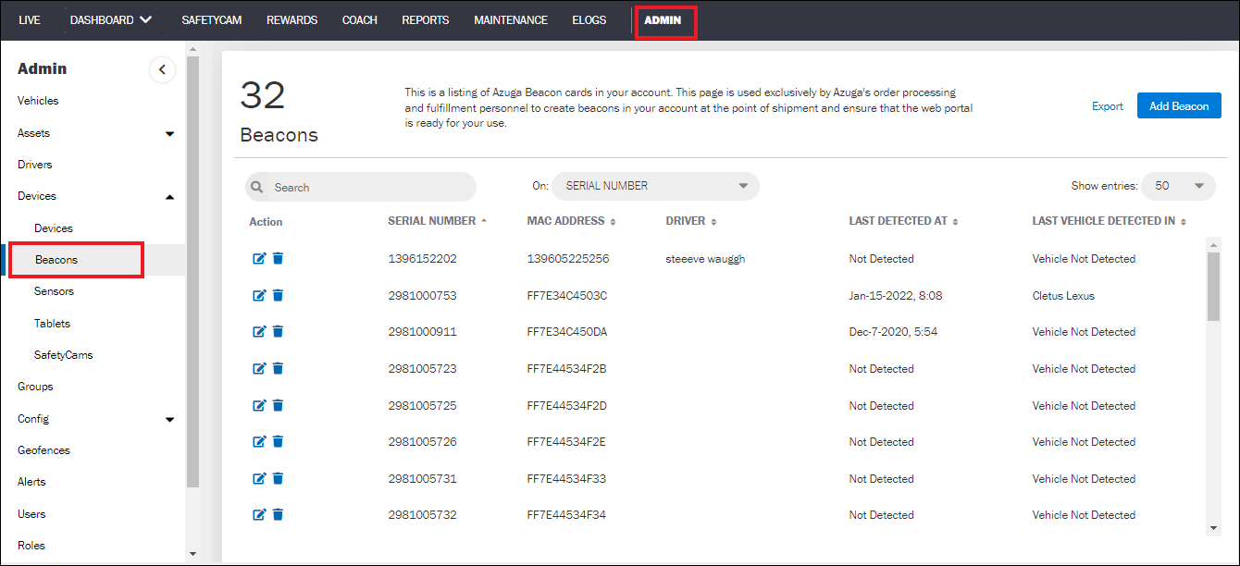
Task: Delete beacon with serial 2981000911
Action: point(278,332)
